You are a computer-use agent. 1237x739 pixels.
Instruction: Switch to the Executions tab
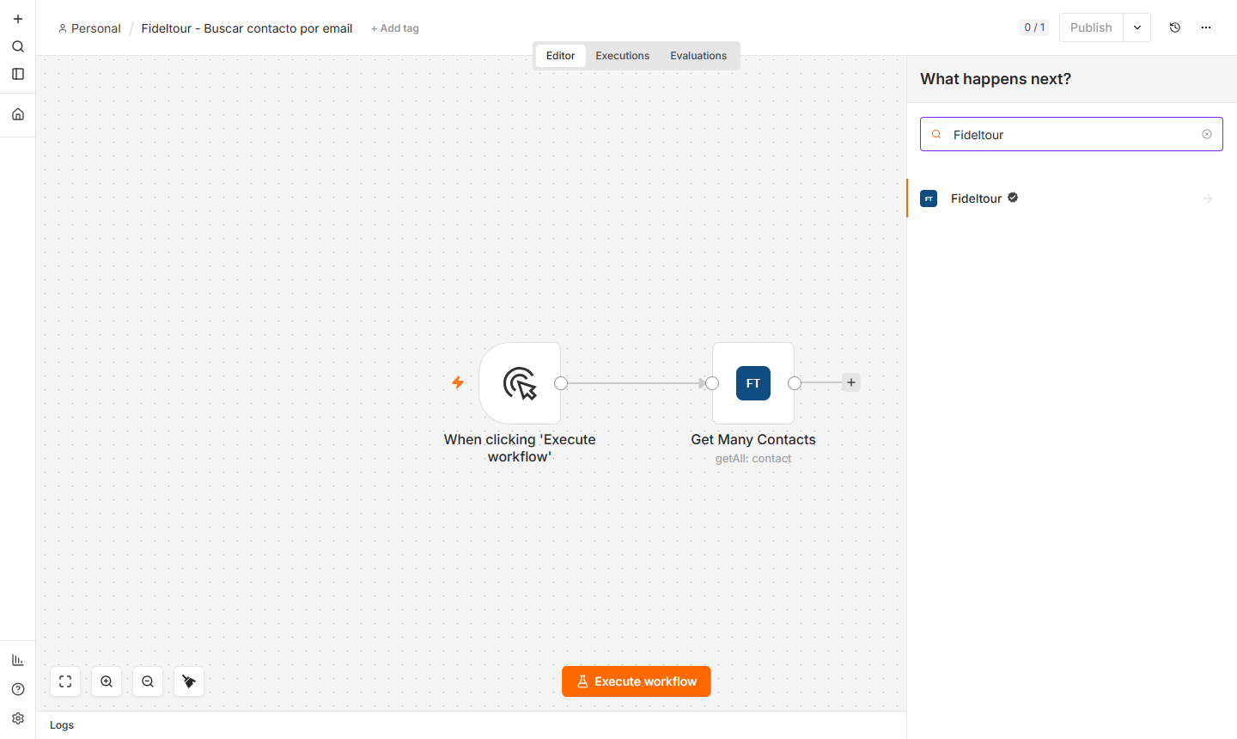pyautogui.click(x=623, y=56)
